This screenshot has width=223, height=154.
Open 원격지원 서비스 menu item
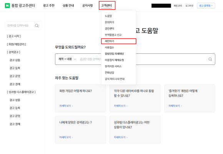(113, 66)
